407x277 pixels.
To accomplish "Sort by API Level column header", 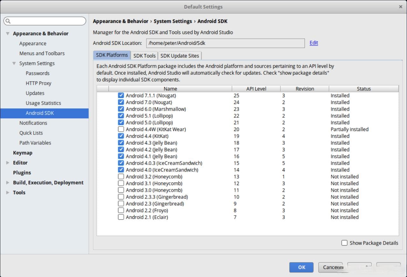I will point(256,89).
